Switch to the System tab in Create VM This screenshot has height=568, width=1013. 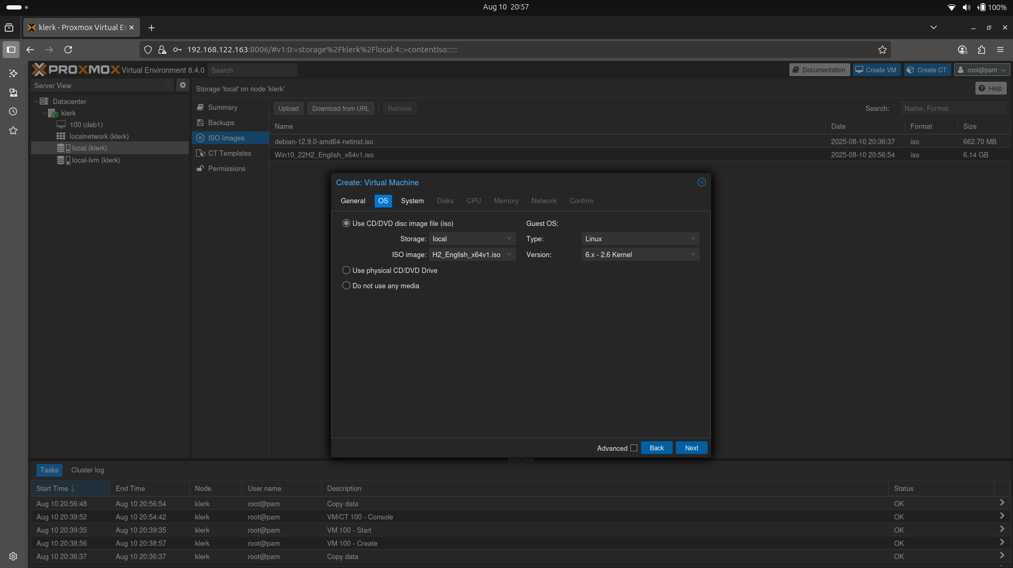tap(412, 201)
